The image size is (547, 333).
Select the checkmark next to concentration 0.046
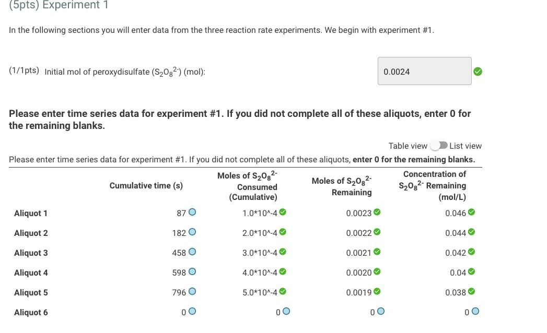click(472, 211)
